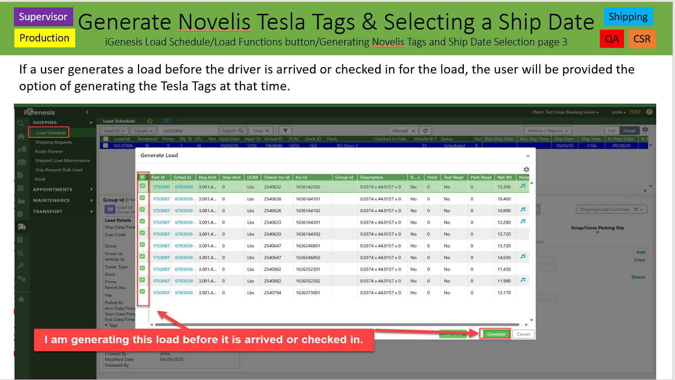Open Shipped Load Maintenance in the sidebar
Image resolution: width=675 pixels, height=380 pixels.
tap(62, 160)
